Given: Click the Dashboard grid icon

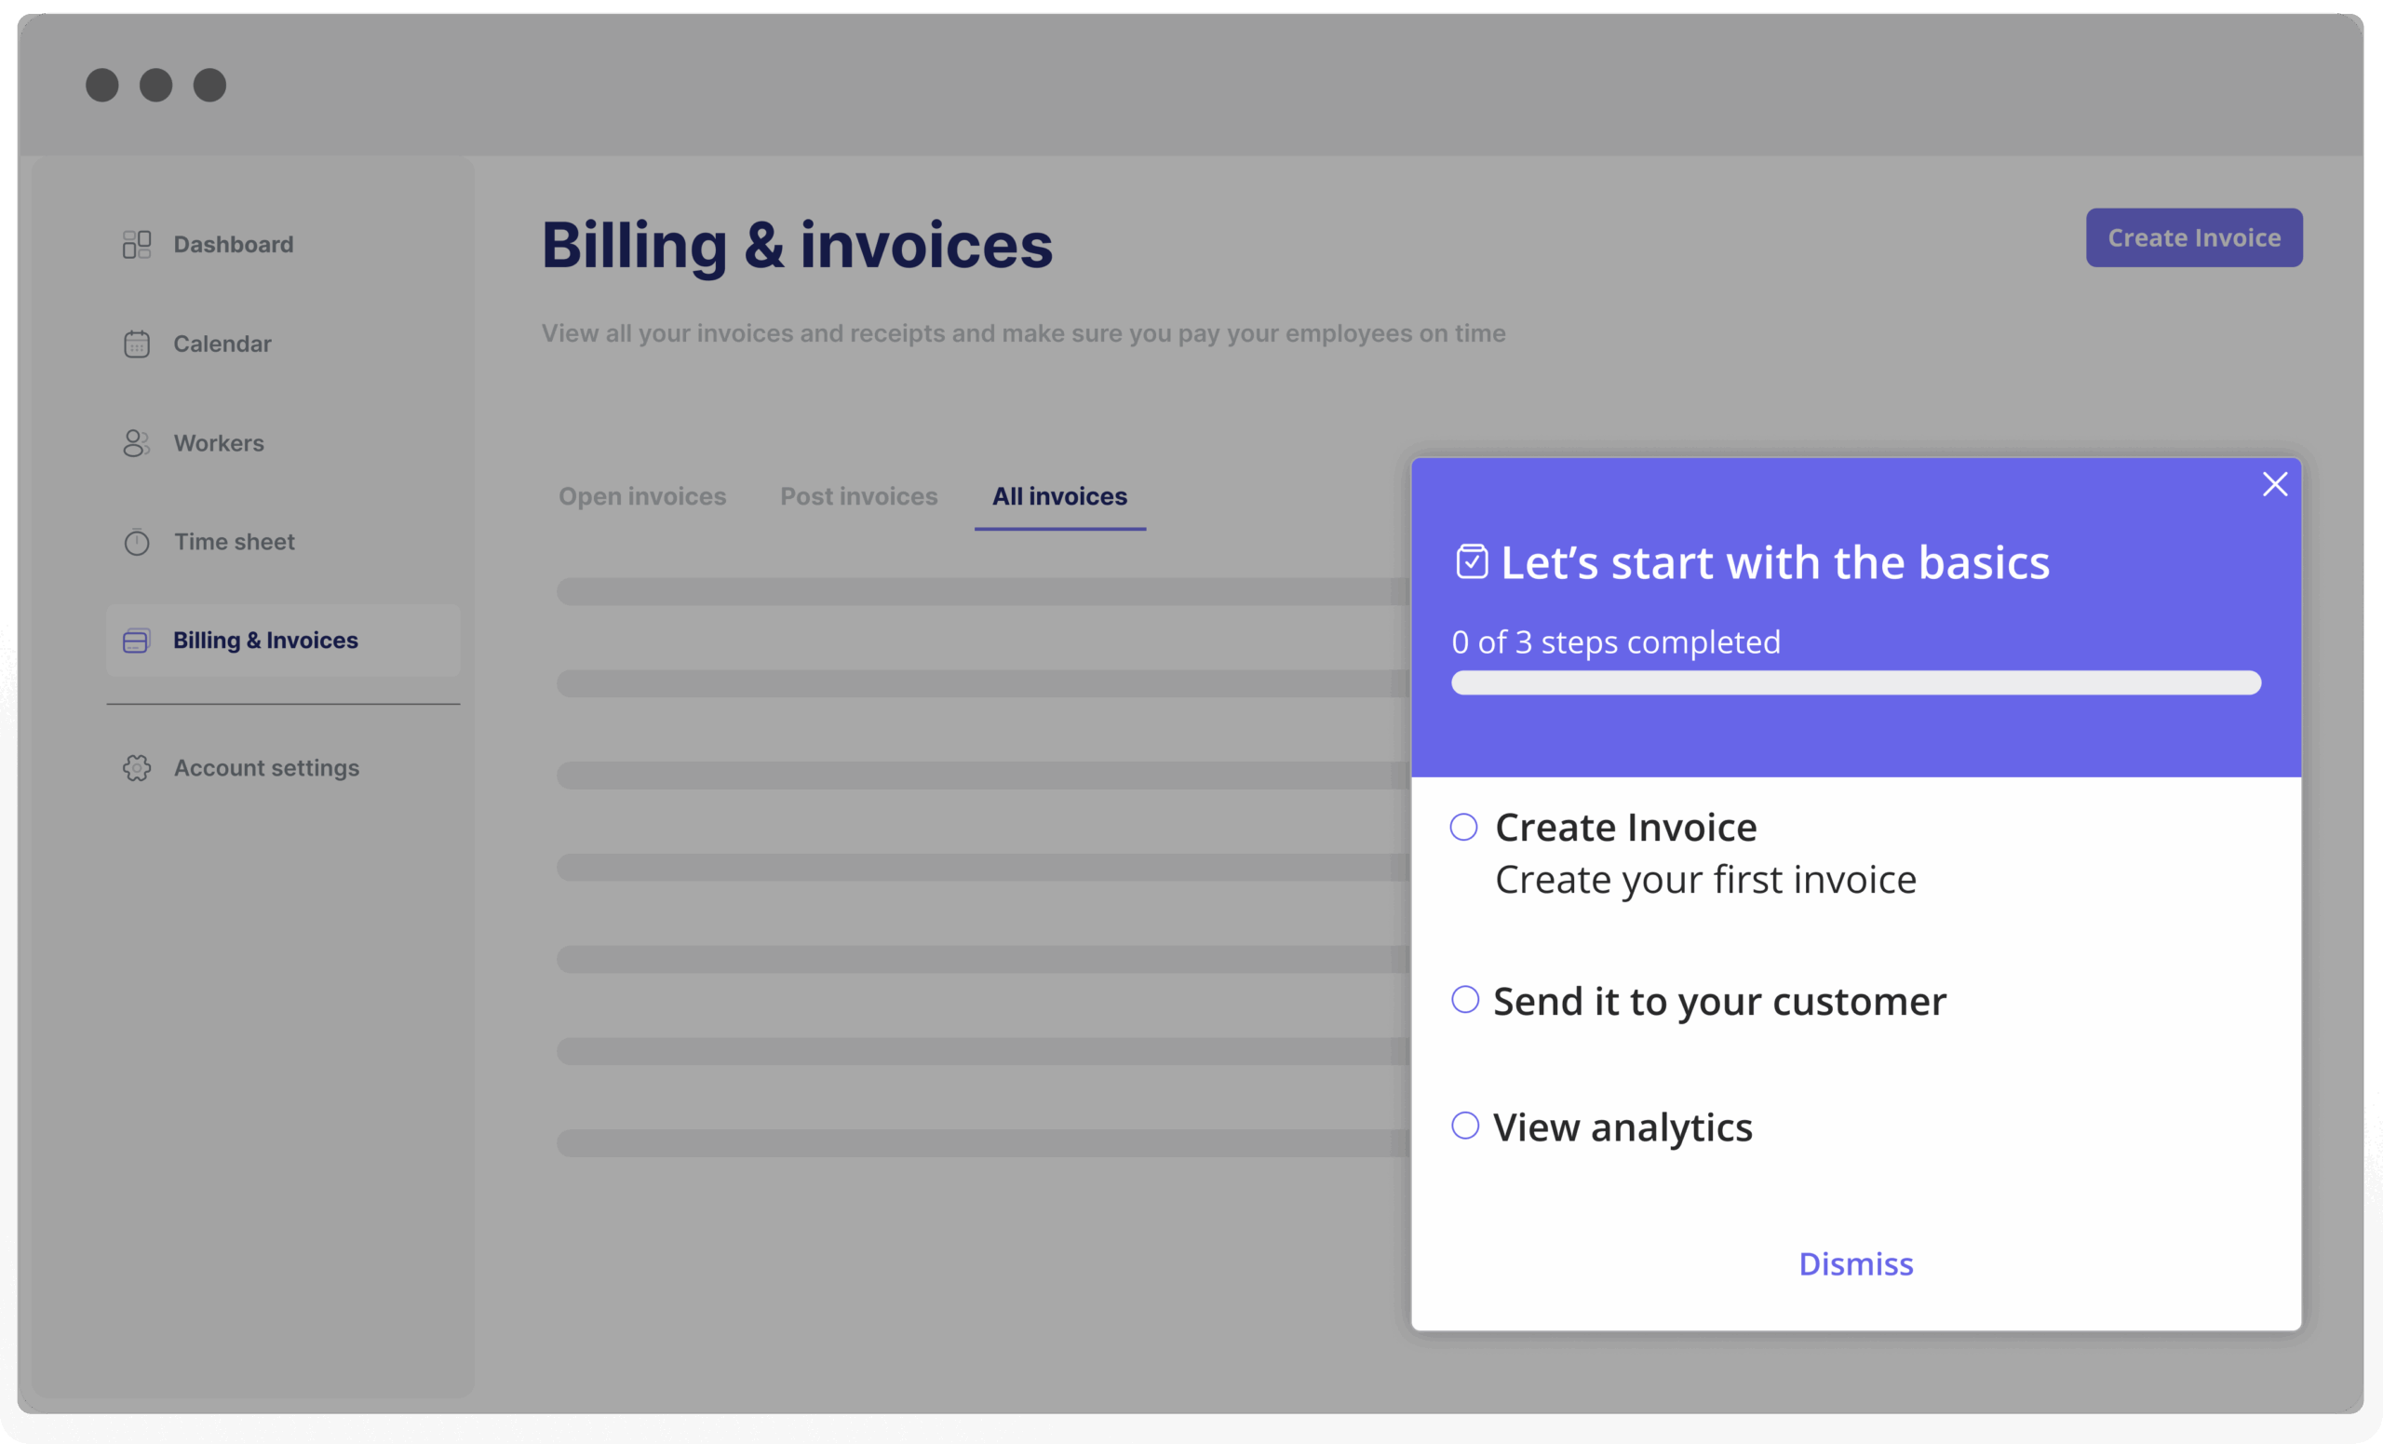Looking at the screenshot, I should point(136,245).
